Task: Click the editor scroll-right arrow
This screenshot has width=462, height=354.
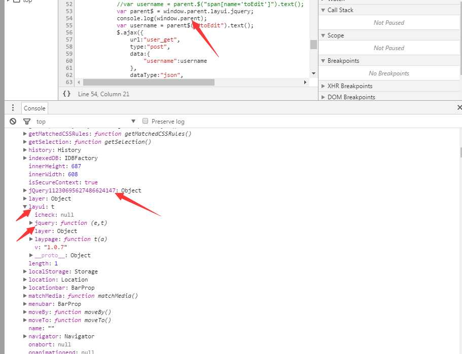Action: coord(305,82)
